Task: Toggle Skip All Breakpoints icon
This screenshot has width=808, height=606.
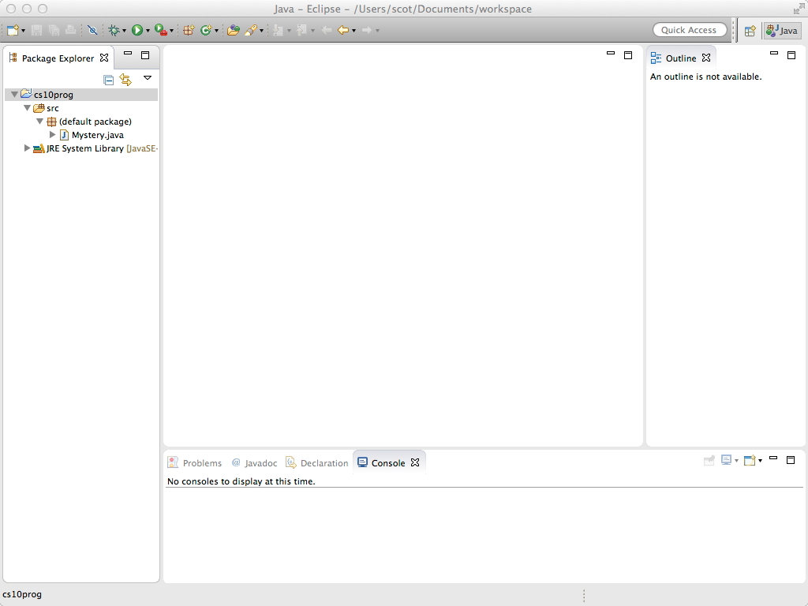Action: tap(93, 31)
